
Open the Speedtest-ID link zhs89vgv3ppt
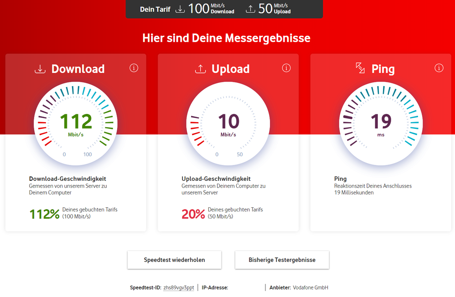click(179, 288)
